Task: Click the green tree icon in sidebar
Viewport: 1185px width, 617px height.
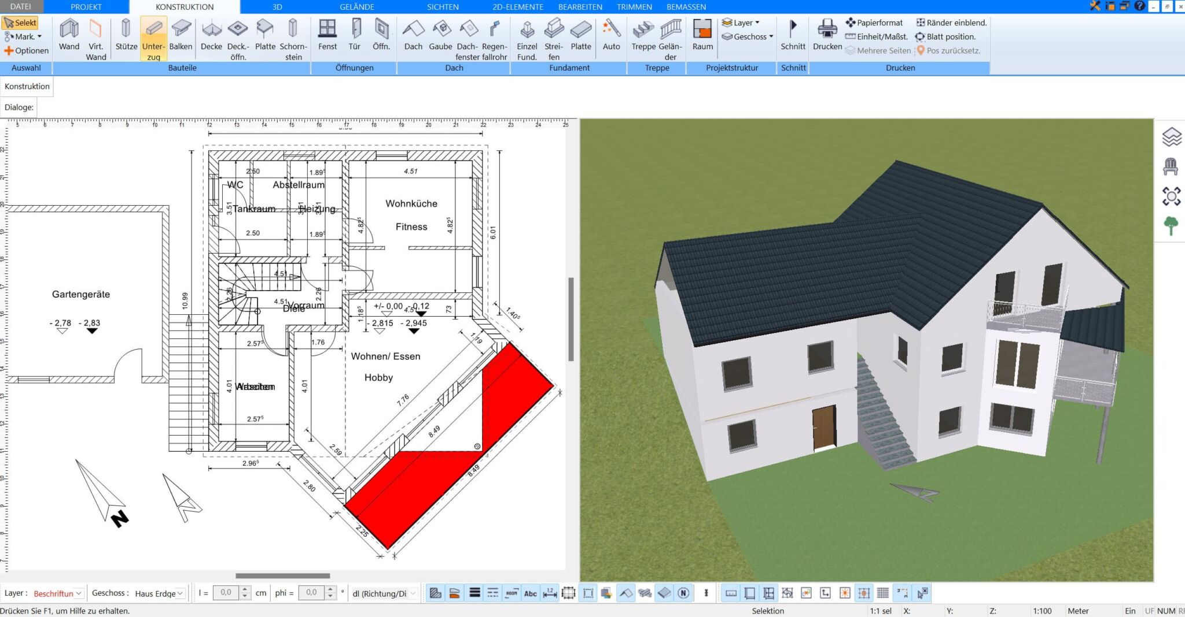Action: coord(1171,226)
